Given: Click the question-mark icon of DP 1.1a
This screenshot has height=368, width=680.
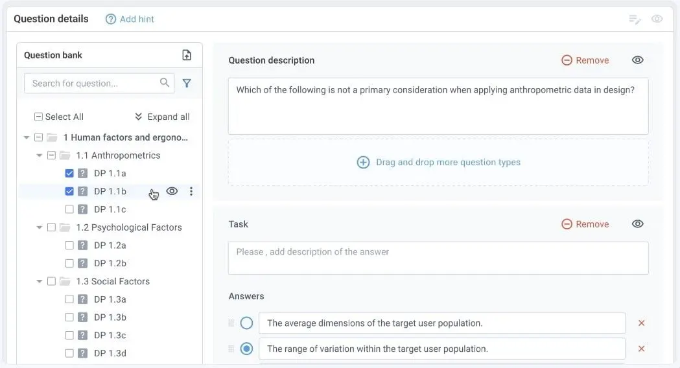Looking at the screenshot, I should [x=82, y=174].
